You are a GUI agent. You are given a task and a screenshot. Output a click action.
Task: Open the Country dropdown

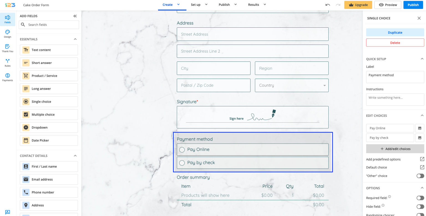point(292,85)
